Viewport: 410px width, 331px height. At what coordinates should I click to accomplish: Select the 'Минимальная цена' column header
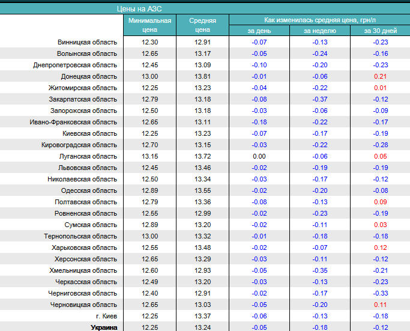pos(149,25)
